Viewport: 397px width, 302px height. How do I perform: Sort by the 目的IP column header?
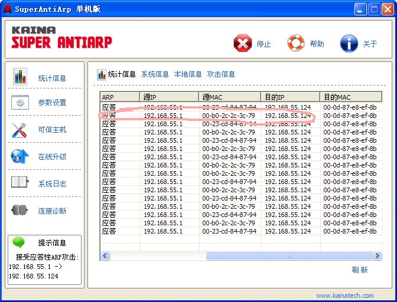click(291, 97)
